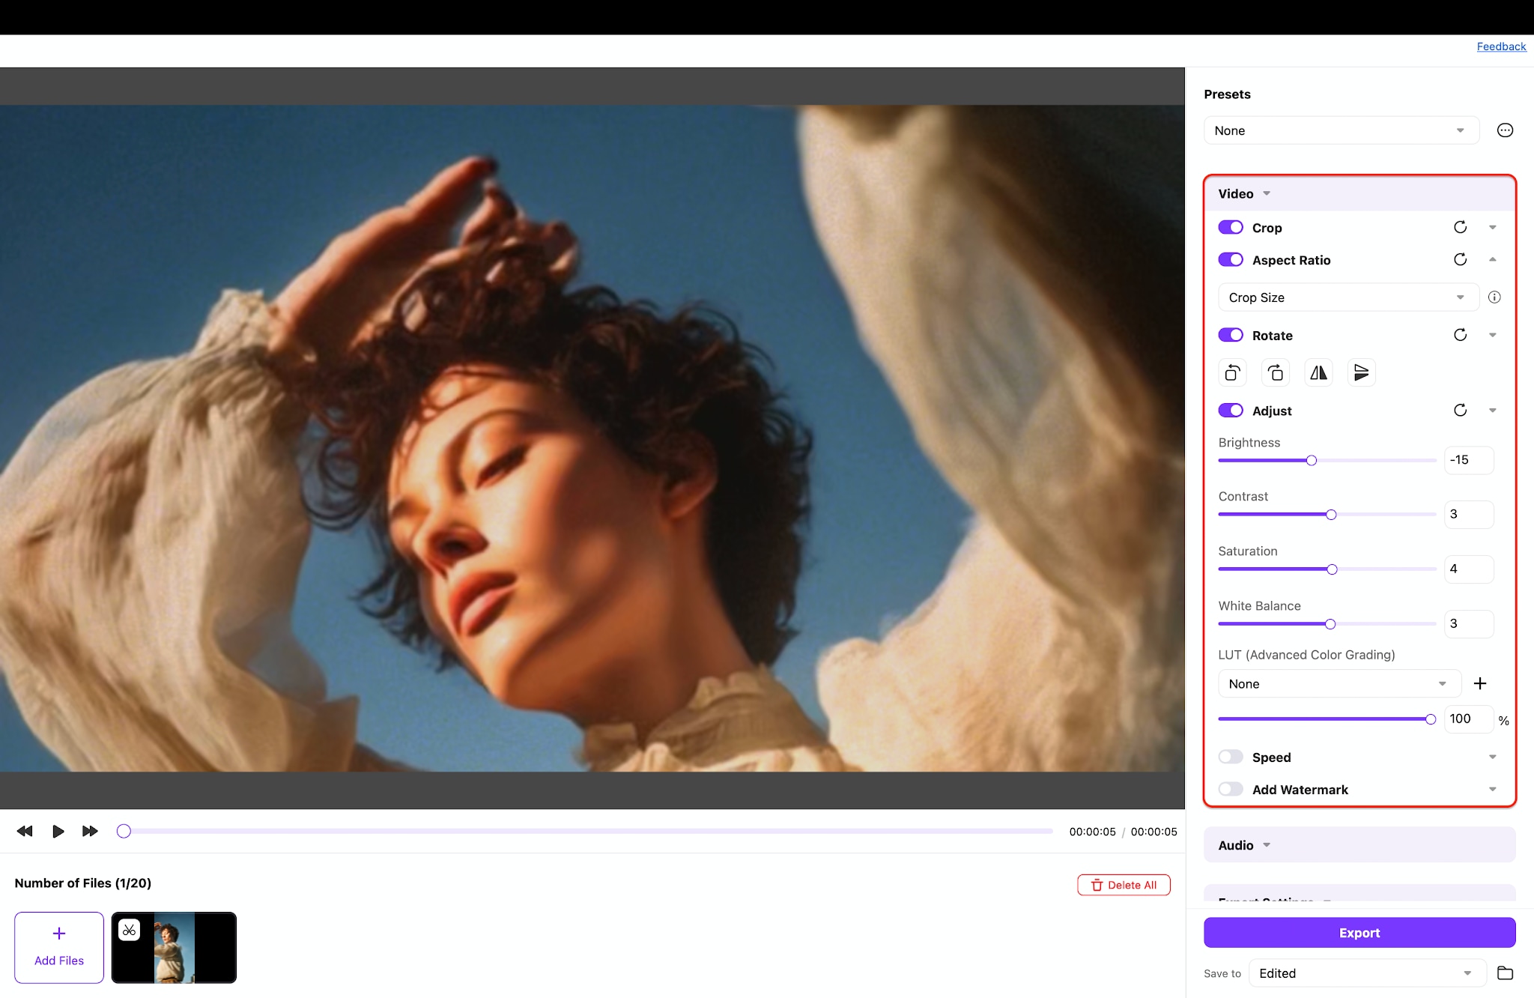Reset the Adjust settings
Screen dimensions: 1534x998
(x=1460, y=410)
